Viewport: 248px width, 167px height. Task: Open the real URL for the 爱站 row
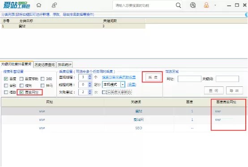tap(218, 111)
